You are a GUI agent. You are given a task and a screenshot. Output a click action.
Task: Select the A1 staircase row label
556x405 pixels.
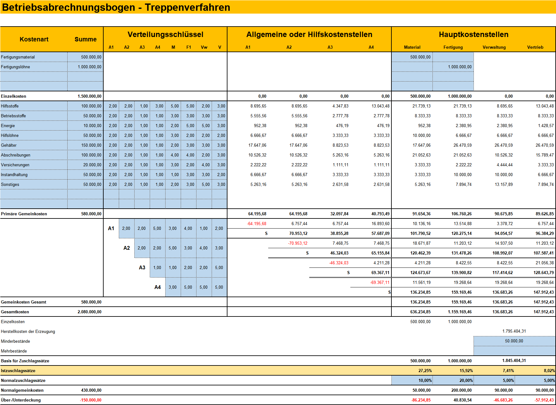(x=111, y=228)
